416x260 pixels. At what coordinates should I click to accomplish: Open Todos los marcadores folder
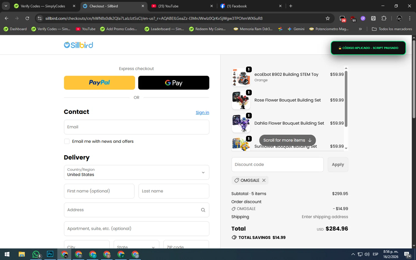(392, 29)
